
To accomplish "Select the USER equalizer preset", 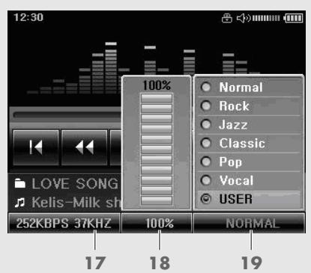I will point(250,199).
